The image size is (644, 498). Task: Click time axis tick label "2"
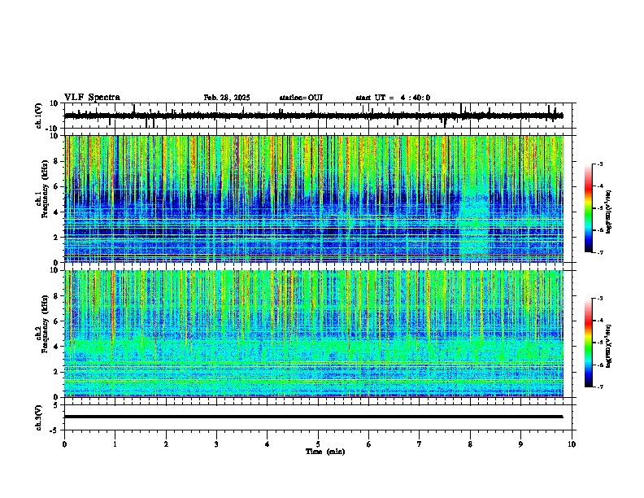tap(166, 444)
